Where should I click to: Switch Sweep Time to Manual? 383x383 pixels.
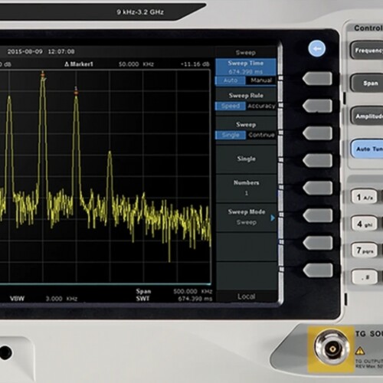[x=261, y=80]
